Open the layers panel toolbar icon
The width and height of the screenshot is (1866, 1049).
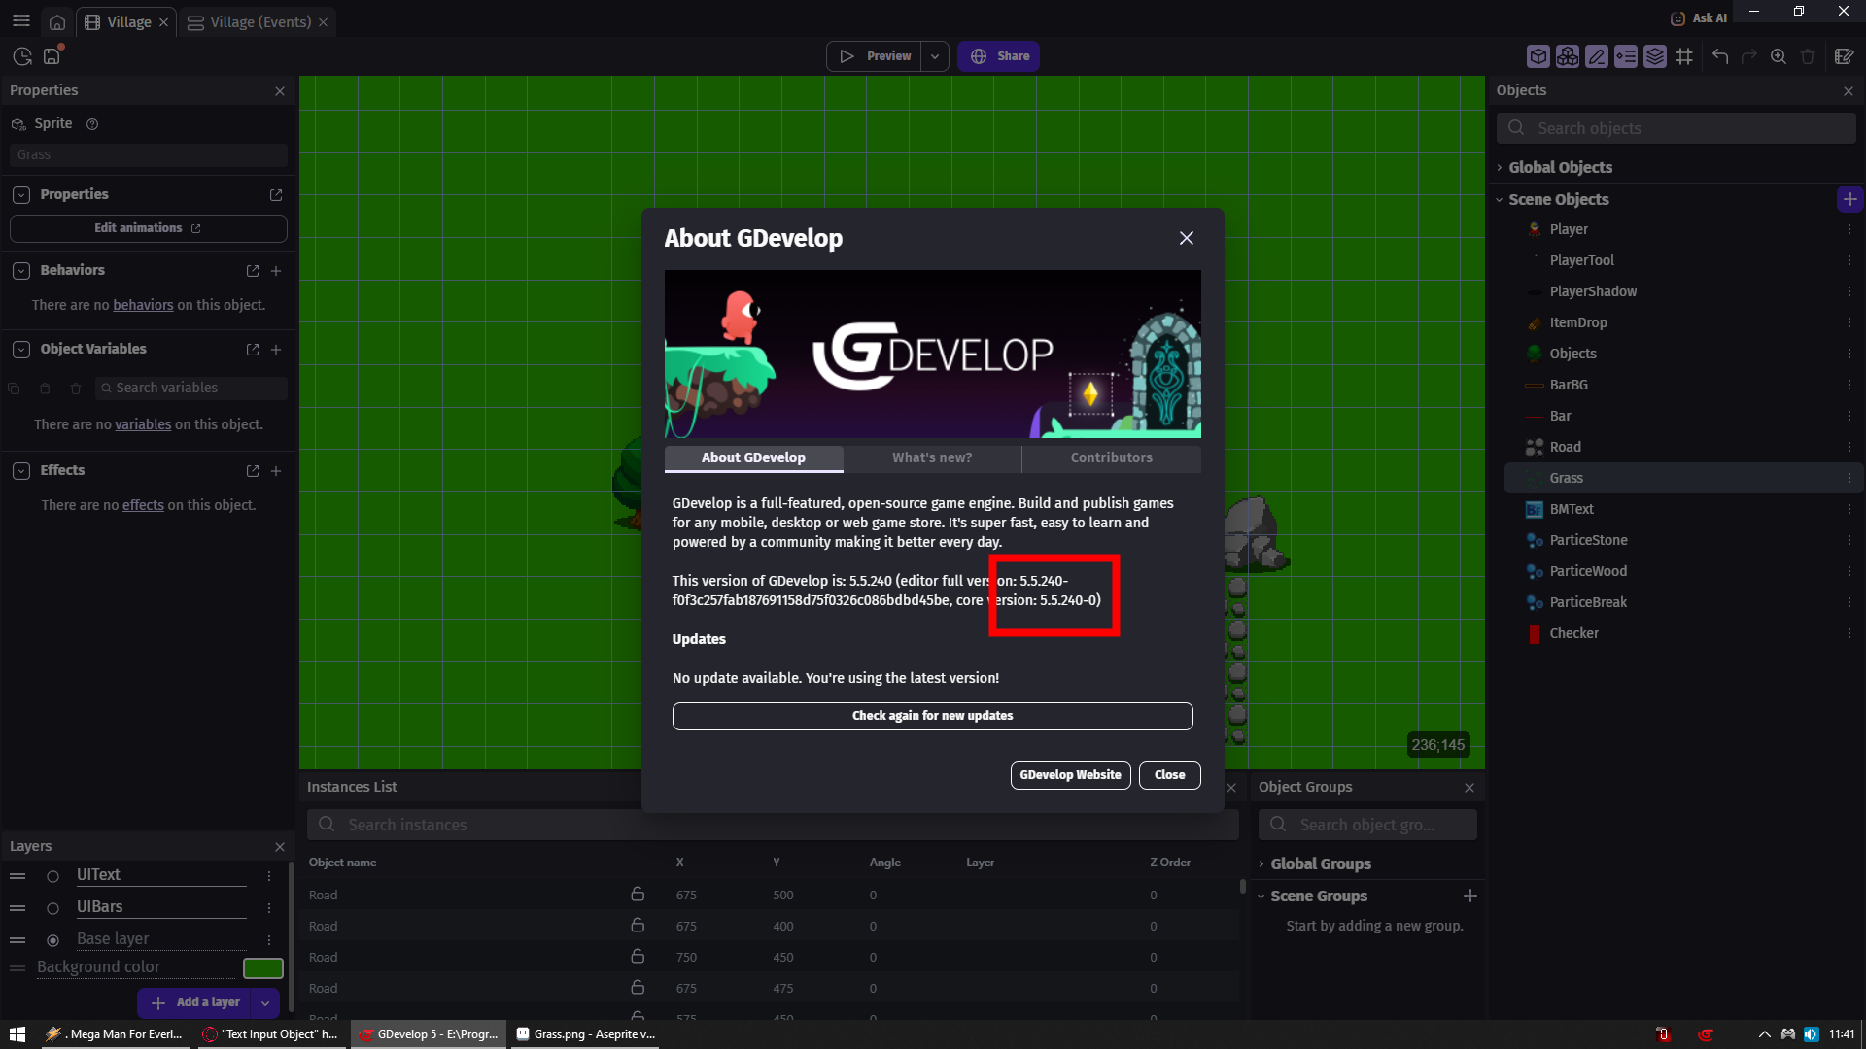click(1655, 55)
